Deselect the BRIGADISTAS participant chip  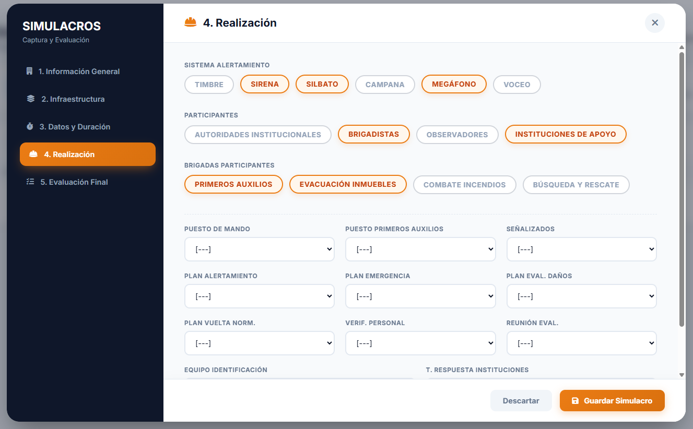pyautogui.click(x=374, y=134)
